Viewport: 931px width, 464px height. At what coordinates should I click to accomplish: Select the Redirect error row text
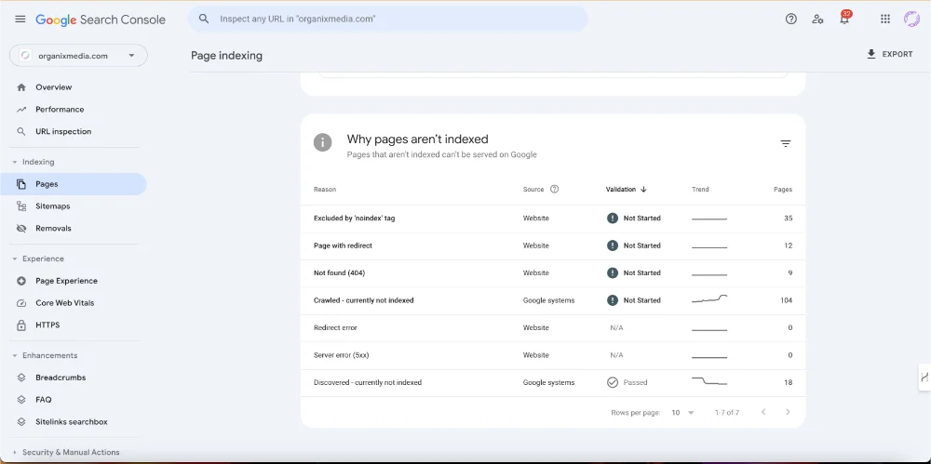pyautogui.click(x=335, y=327)
